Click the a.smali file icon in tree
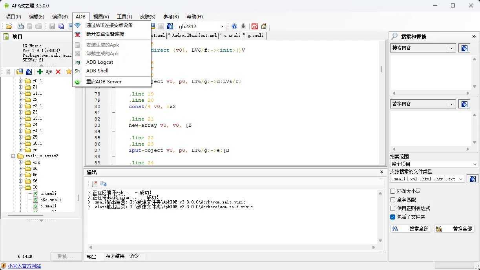Image resolution: width=480 pixels, height=270 pixels. pyautogui.click(x=36, y=193)
